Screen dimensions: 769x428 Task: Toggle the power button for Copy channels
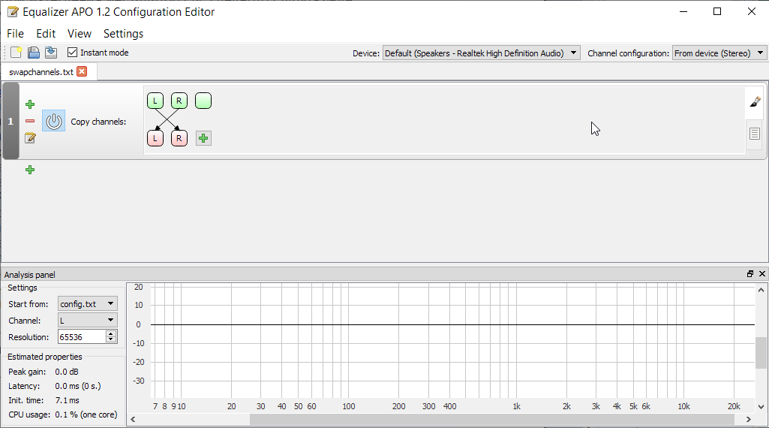[x=53, y=121]
